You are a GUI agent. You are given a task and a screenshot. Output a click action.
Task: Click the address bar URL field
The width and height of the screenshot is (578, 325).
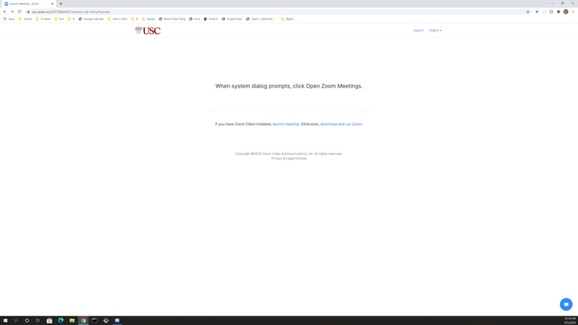click(x=277, y=11)
